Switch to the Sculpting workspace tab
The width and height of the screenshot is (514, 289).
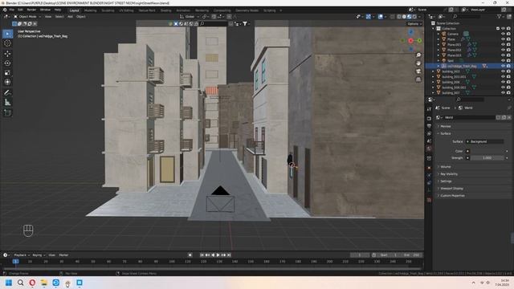tap(108, 10)
